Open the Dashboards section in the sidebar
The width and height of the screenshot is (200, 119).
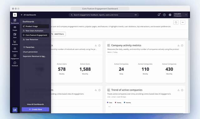(15, 21)
